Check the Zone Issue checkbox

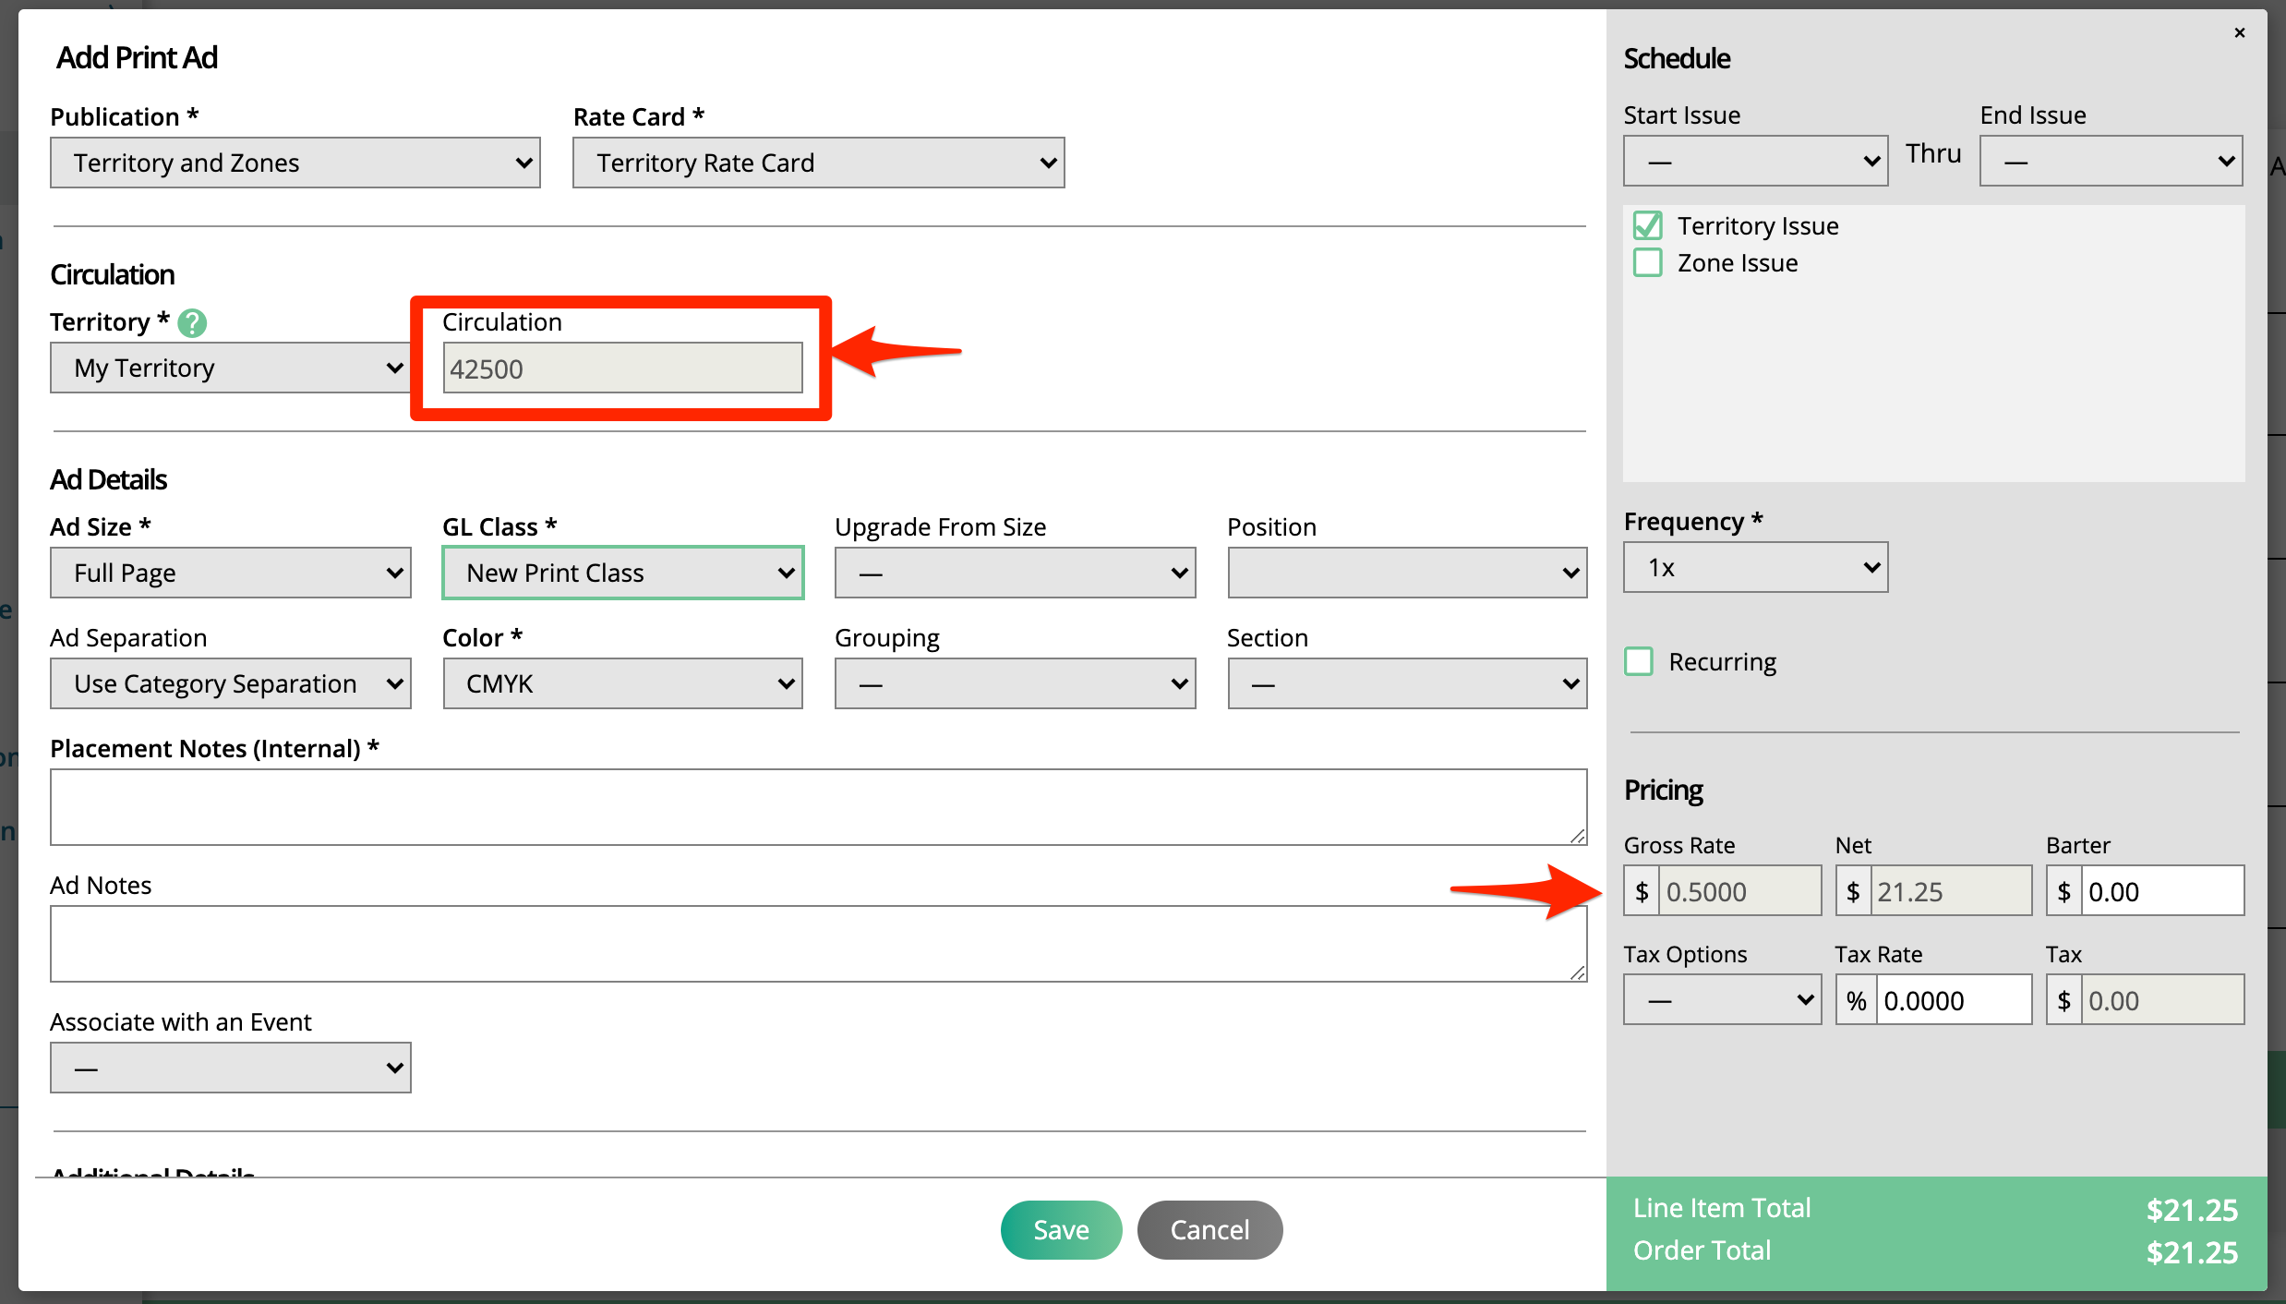1648,263
